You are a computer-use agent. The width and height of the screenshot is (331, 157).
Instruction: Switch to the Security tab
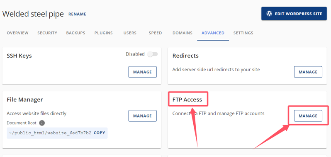click(x=47, y=33)
